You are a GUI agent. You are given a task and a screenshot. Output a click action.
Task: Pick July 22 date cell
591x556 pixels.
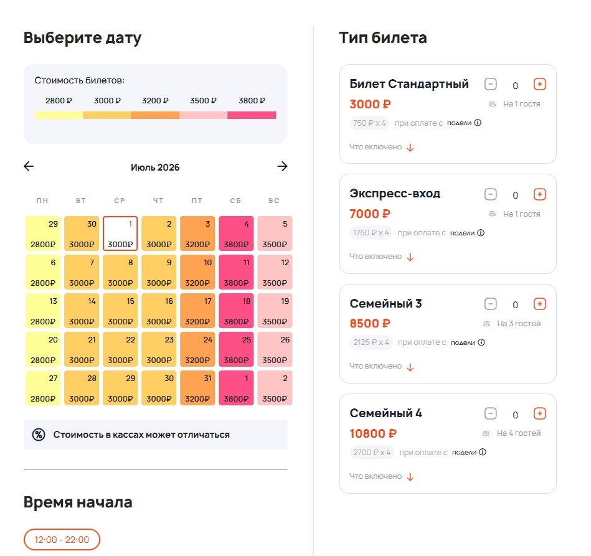(x=120, y=349)
